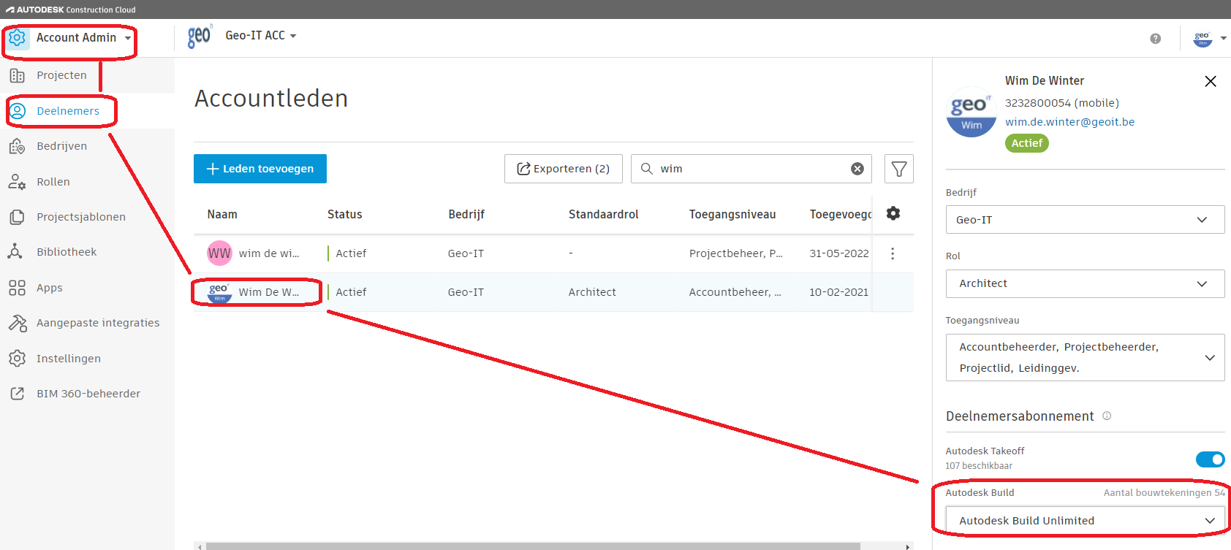This screenshot has height=550, width=1231.
Task: Click the BIM 360-beheerder external icon
Action: (x=17, y=394)
